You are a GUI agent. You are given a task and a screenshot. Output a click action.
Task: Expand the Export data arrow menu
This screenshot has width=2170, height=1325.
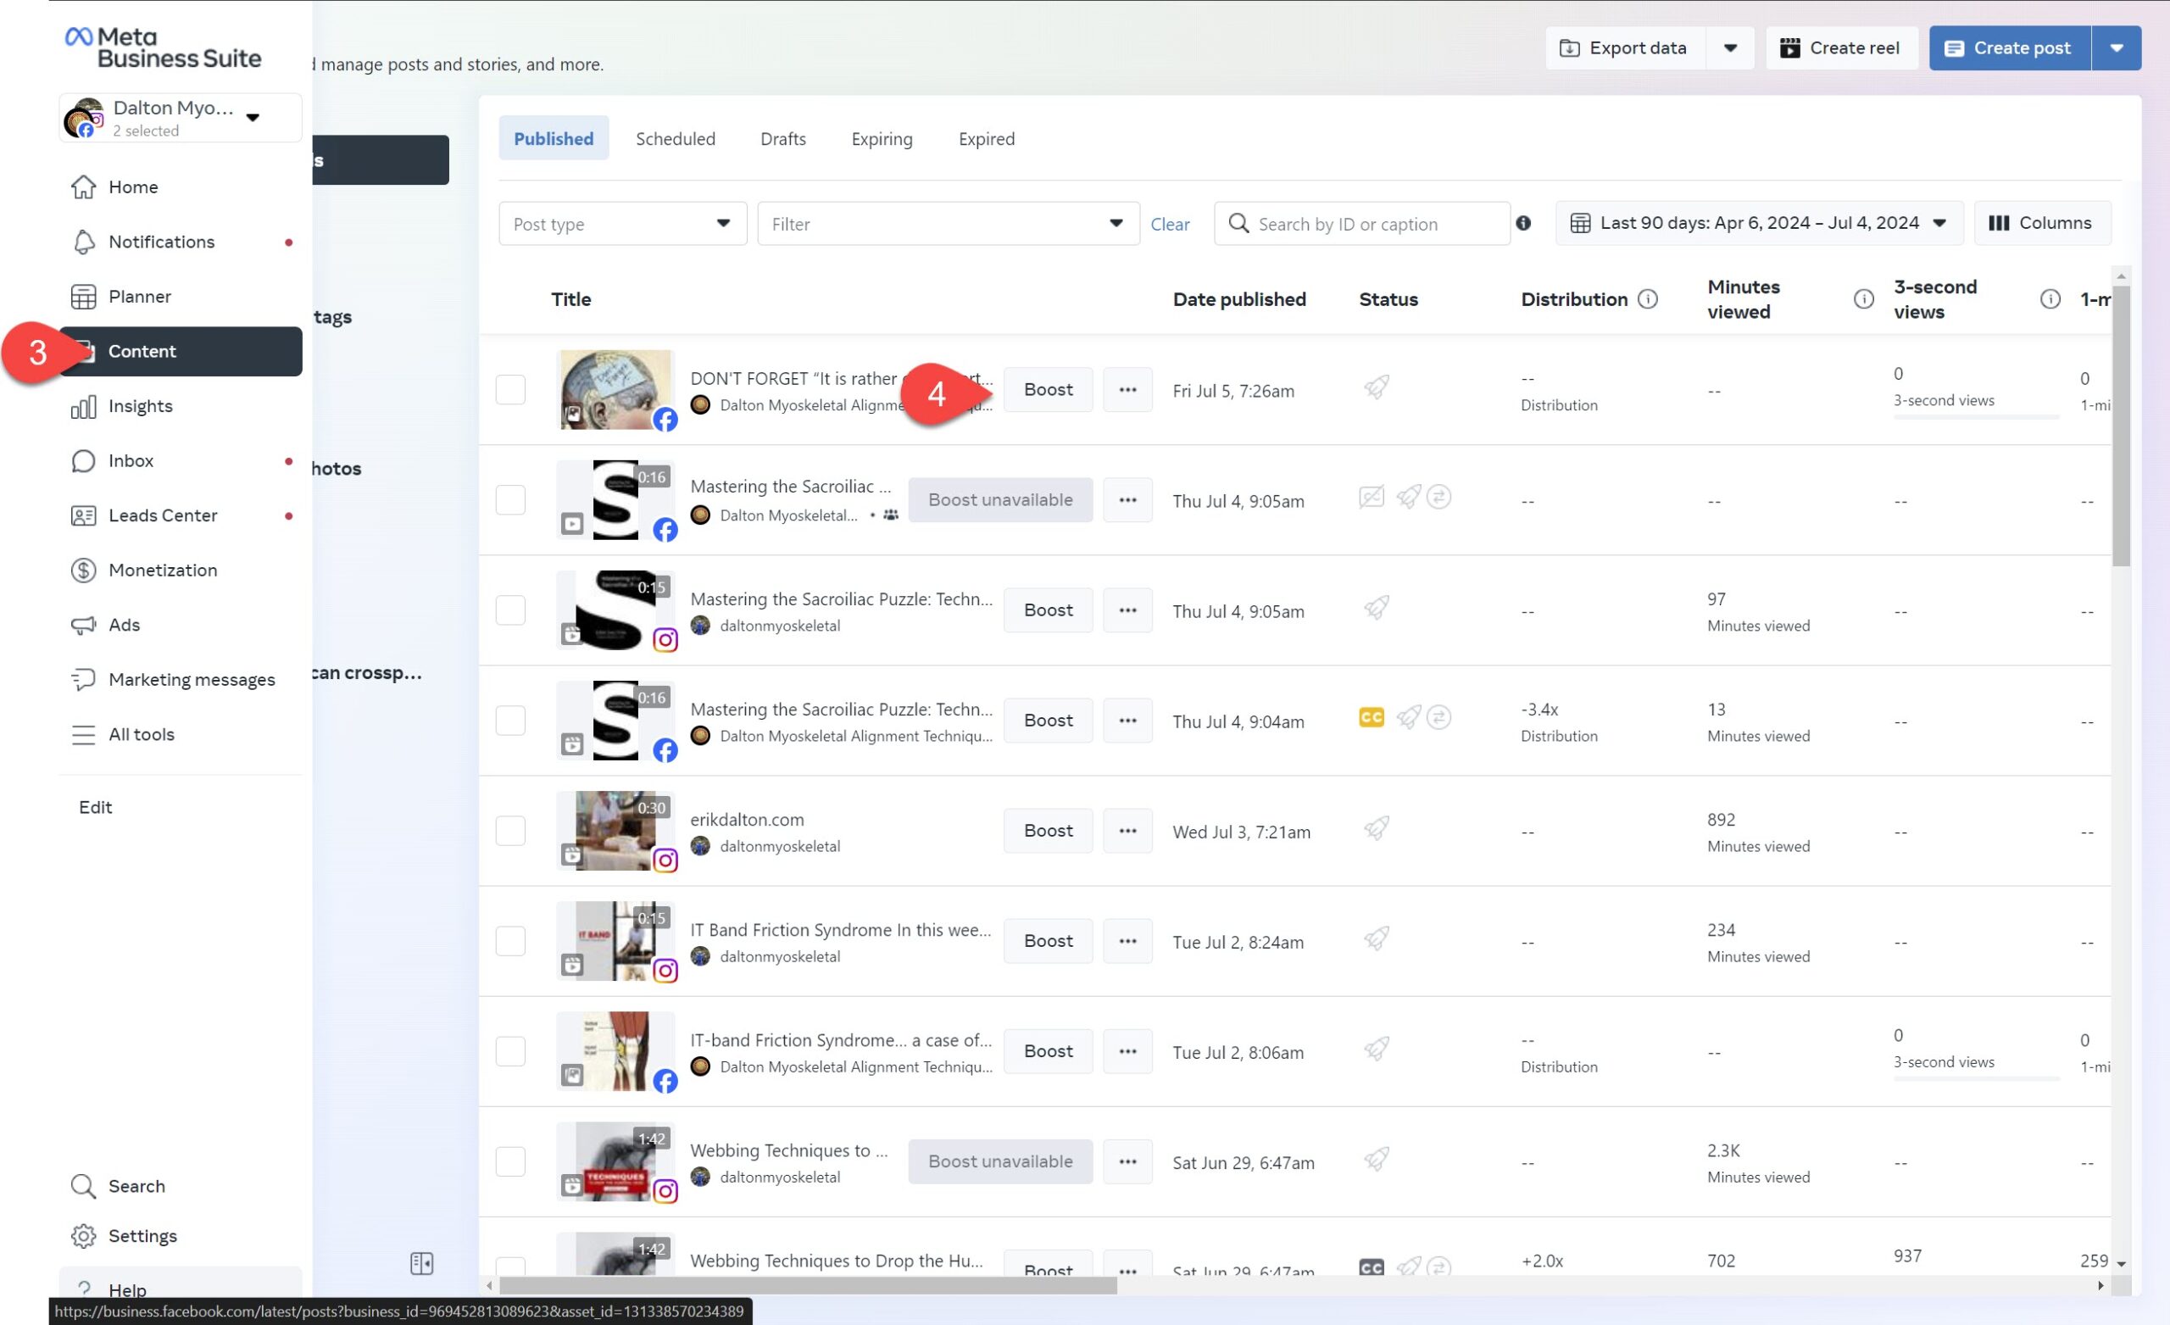[1730, 47]
